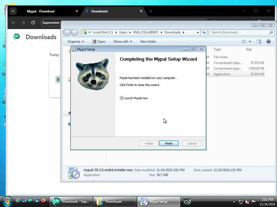Click the raccoon icon in taskbar
The image size is (277, 207).
tap(187, 201)
